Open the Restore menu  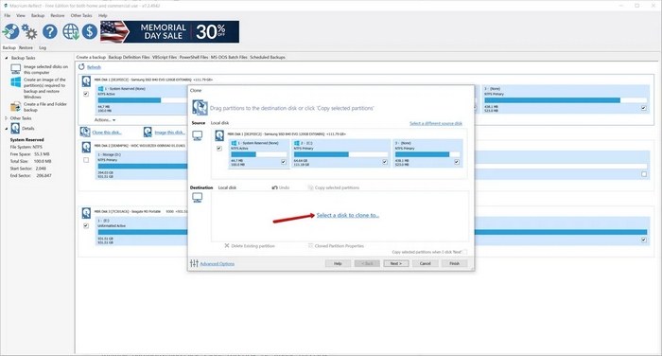58,15
